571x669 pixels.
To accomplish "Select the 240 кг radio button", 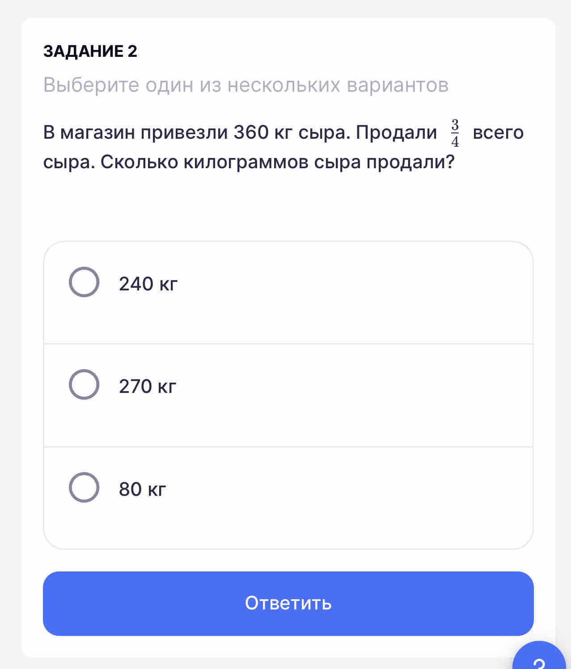I will coord(84,282).
